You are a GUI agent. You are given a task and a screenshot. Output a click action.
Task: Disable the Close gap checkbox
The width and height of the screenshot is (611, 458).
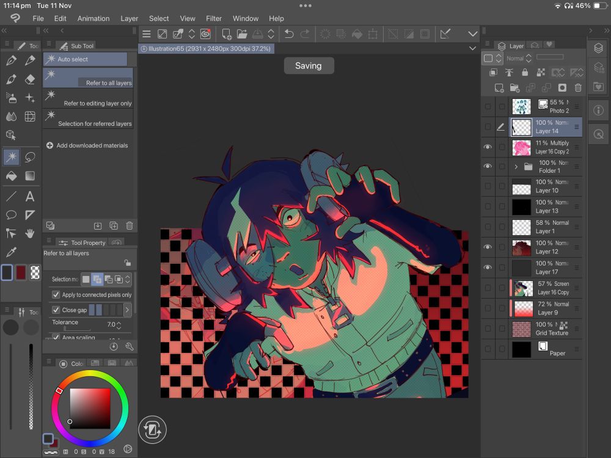coord(56,310)
